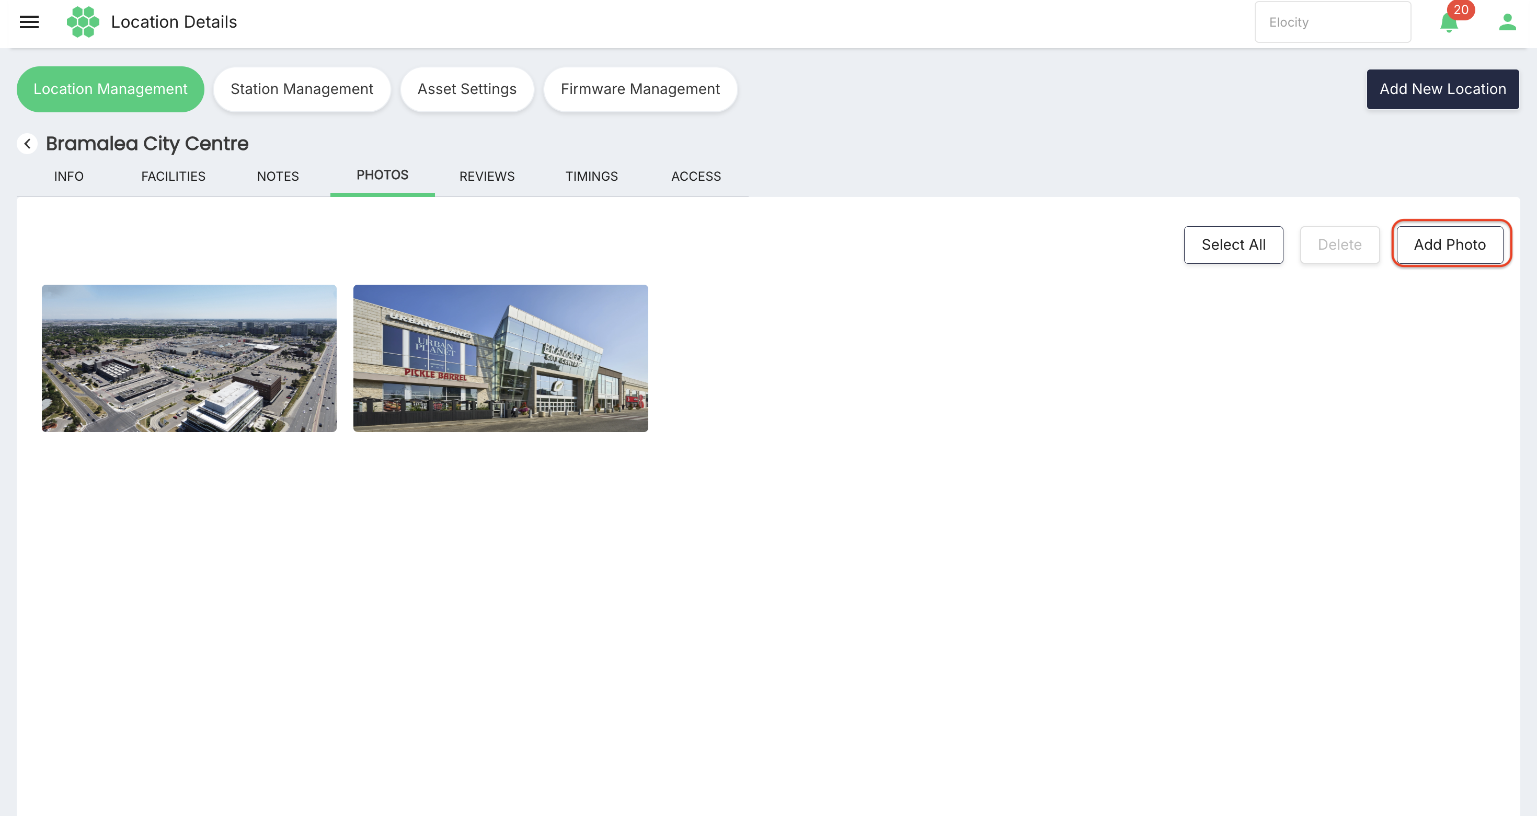The width and height of the screenshot is (1537, 816).
Task: Click the Add Photo button
Action: (1449, 245)
